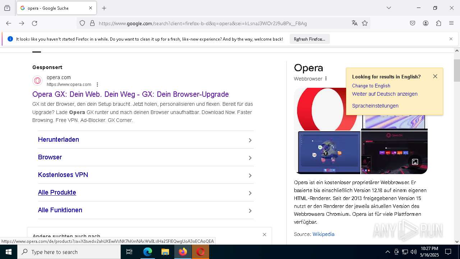
Task: Click Change to English link
Action: pyautogui.click(x=371, y=86)
